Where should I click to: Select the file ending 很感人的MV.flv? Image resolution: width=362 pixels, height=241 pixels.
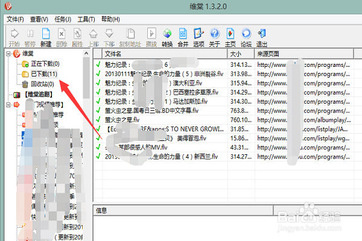coord(136,148)
